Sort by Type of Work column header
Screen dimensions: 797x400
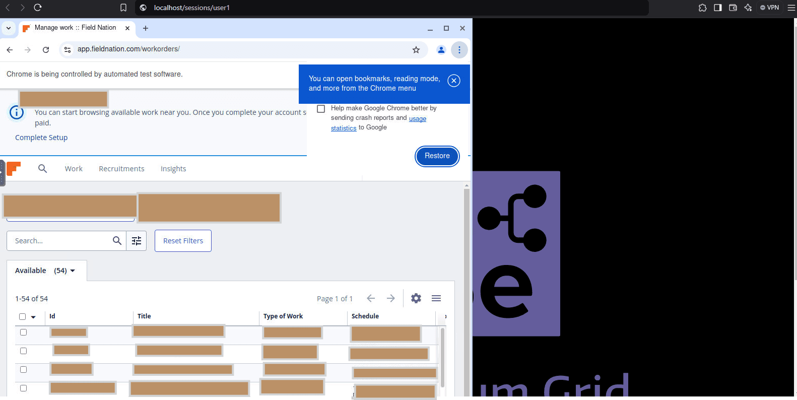click(283, 316)
